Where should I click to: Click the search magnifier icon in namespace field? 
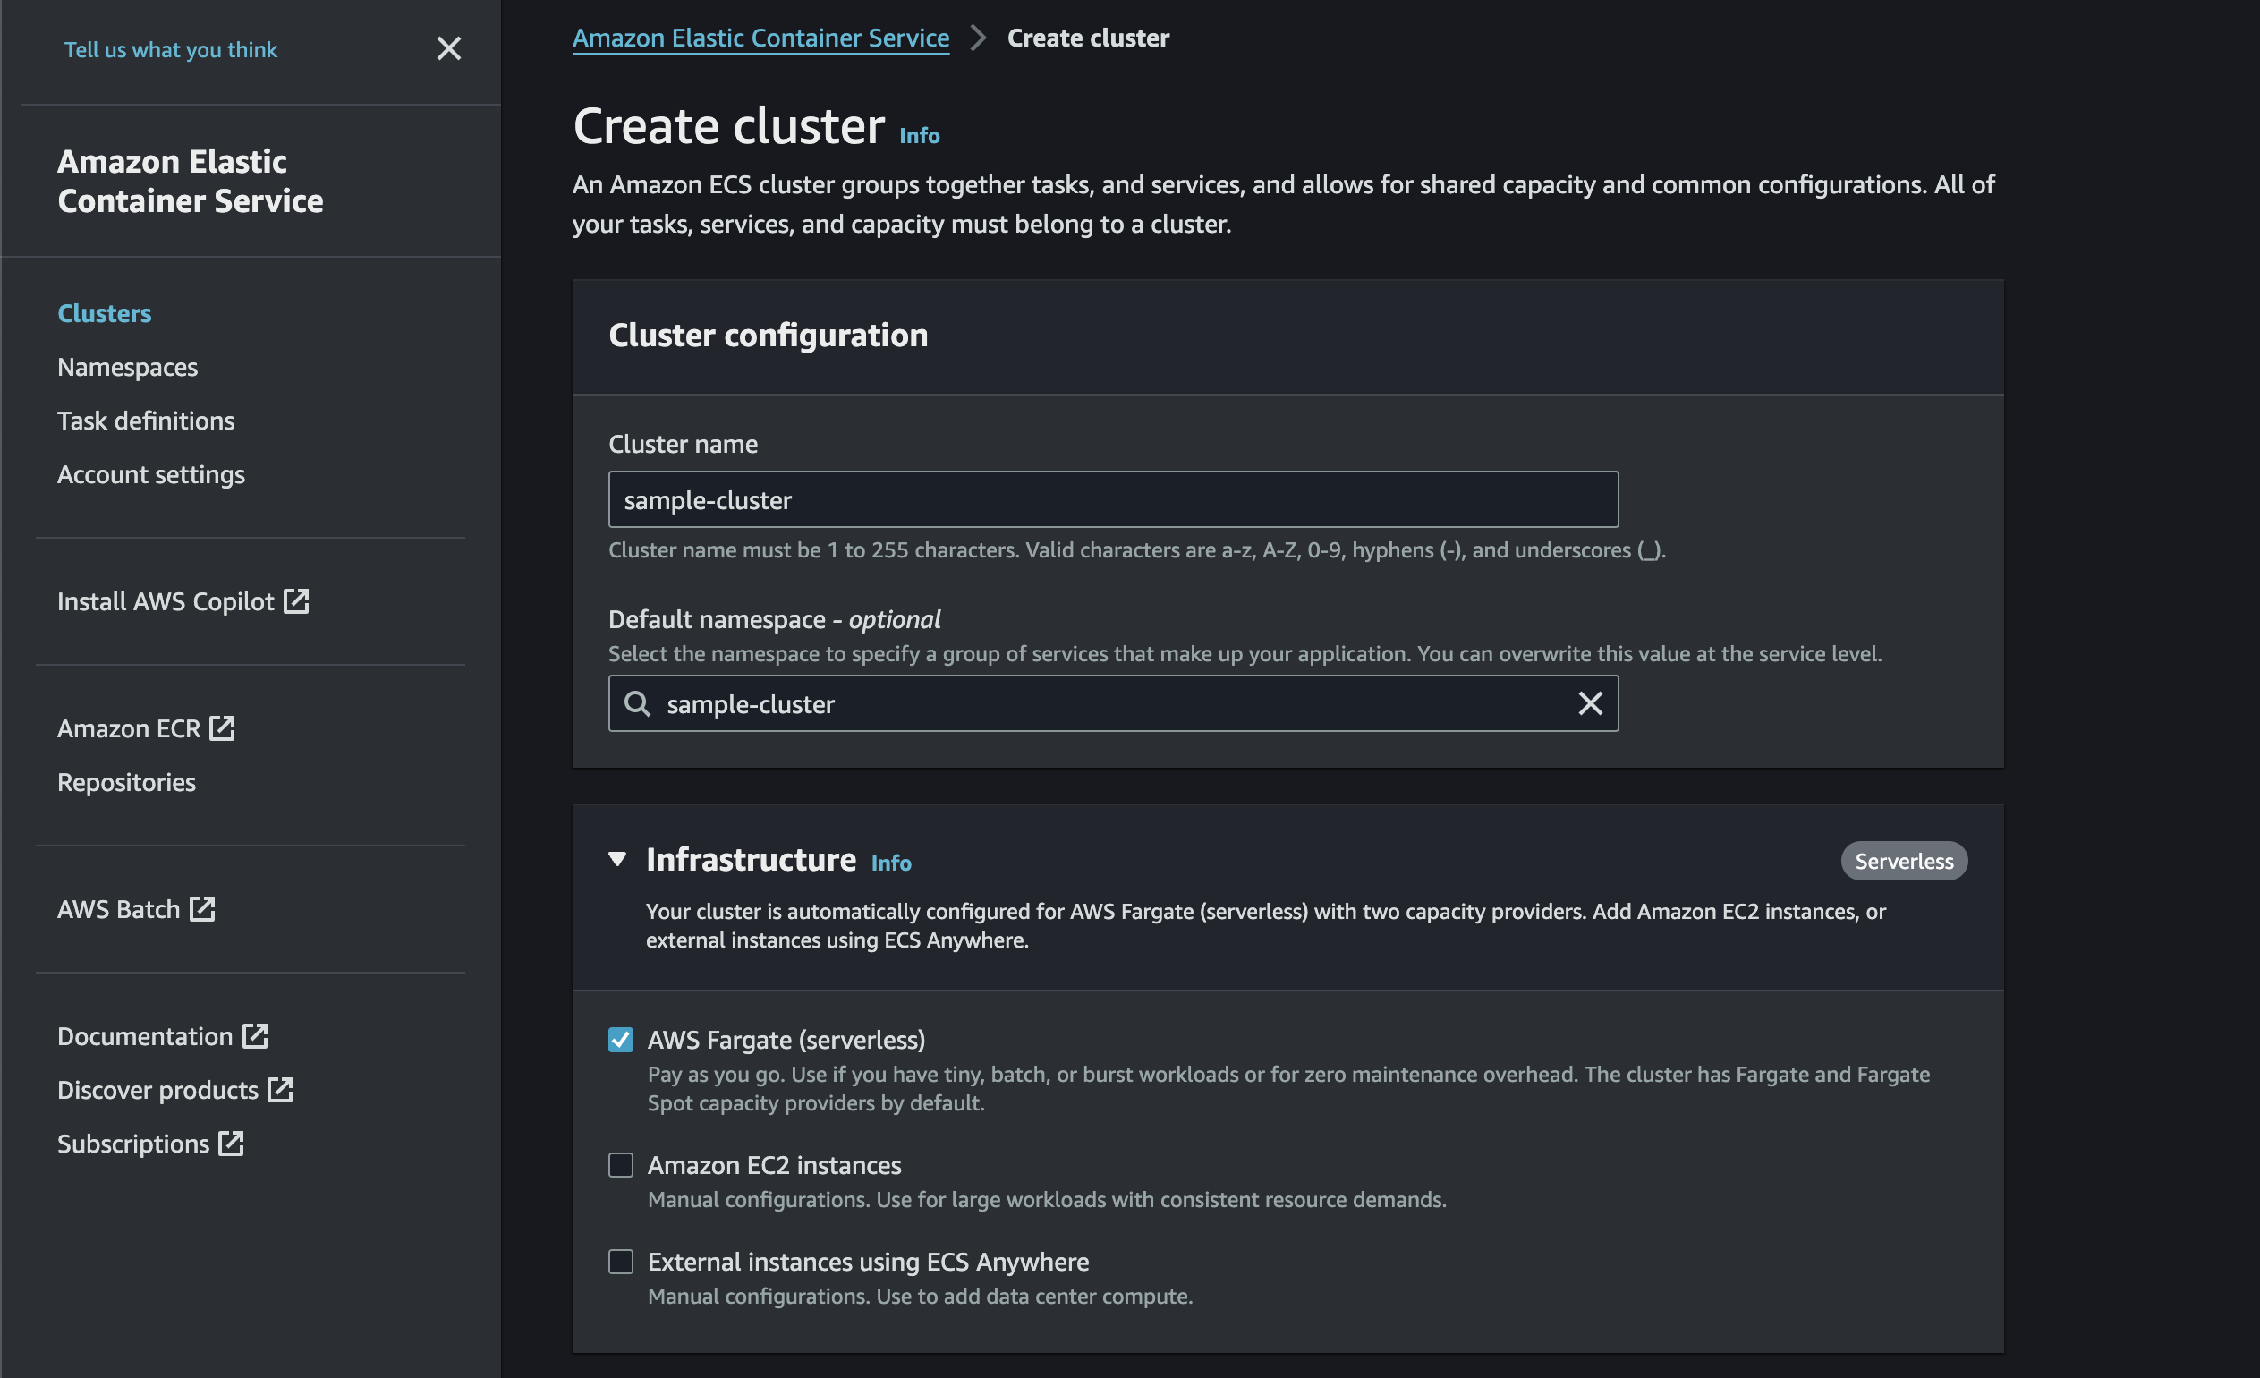tap(637, 703)
